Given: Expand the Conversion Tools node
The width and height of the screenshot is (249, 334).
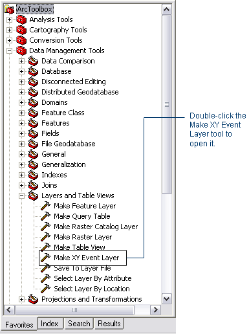Looking at the screenshot, I should click(9, 40).
